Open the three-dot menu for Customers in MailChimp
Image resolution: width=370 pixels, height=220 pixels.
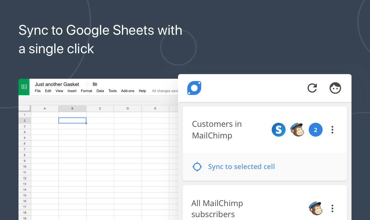coord(332,130)
